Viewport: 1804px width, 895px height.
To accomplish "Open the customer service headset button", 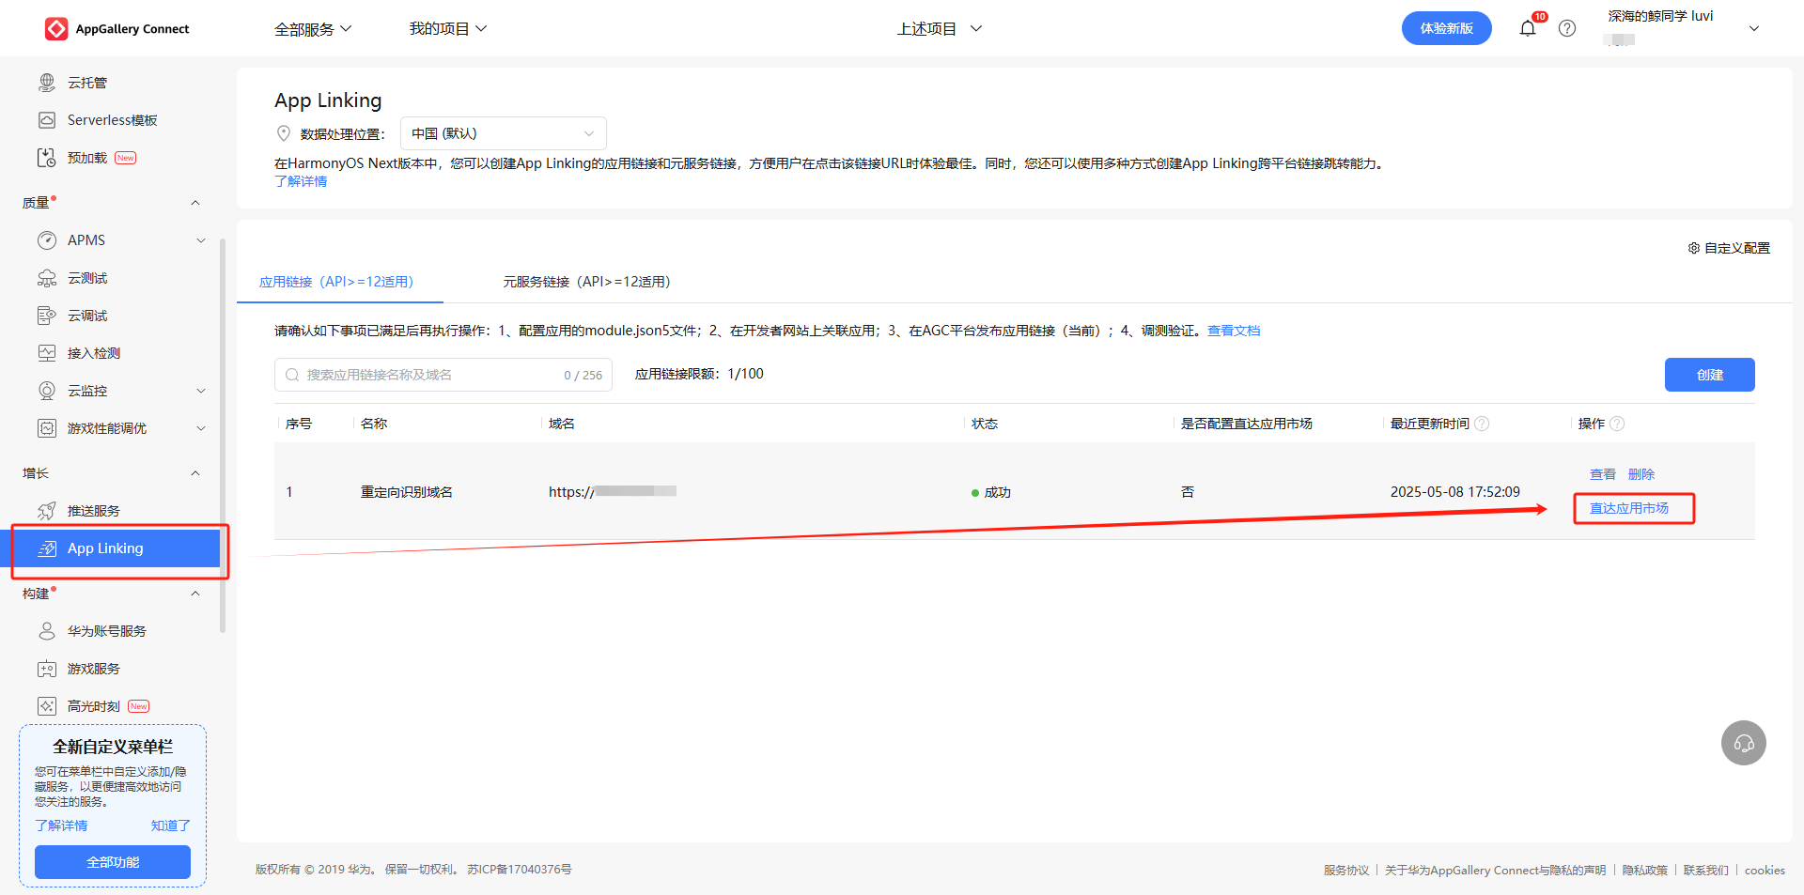I will (1744, 743).
